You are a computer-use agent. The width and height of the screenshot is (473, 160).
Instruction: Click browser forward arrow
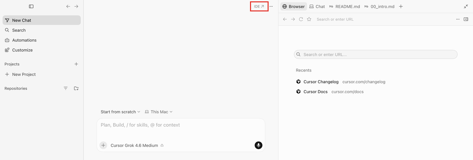click(x=293, y=19)
